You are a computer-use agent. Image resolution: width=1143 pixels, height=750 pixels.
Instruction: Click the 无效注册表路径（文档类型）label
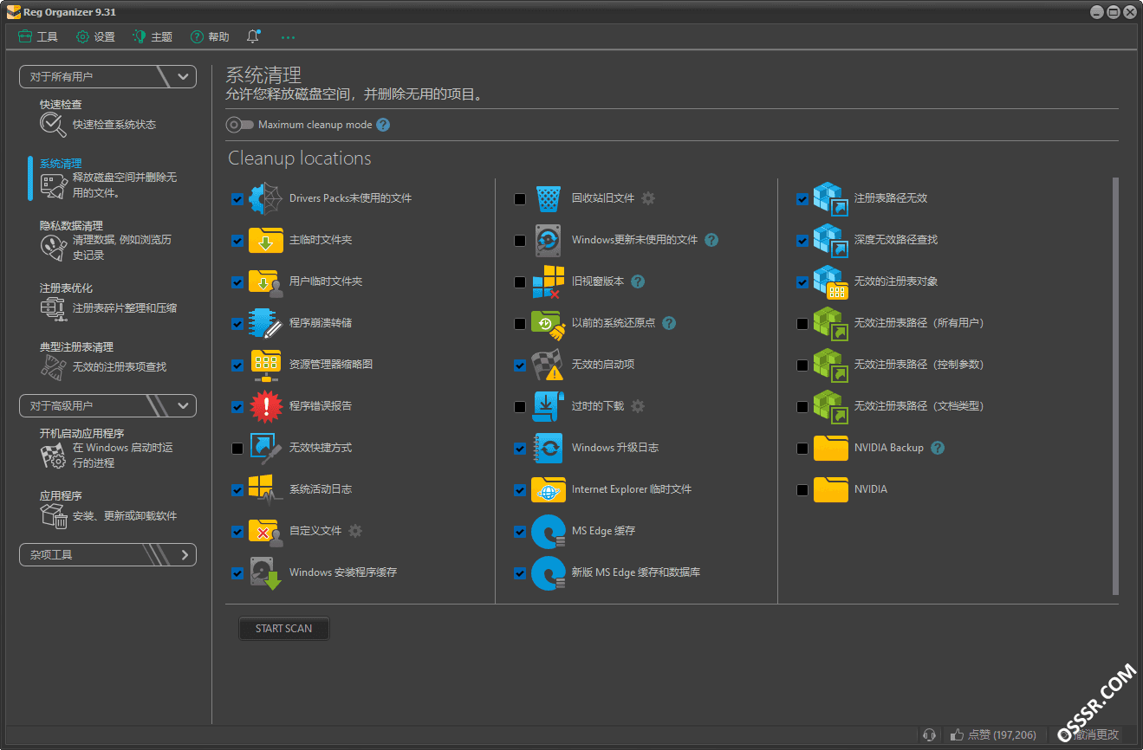[919, 406]
